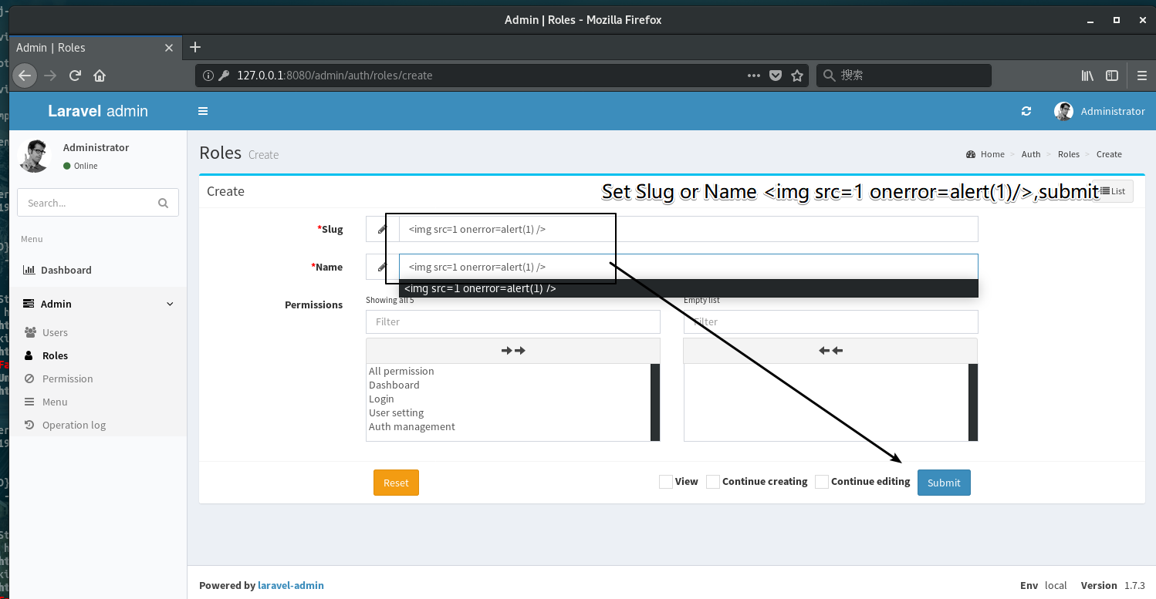The height and width of the screenshot is (599, 1156).
Task: Click the Firefox search box
Action: pos(904,76)
